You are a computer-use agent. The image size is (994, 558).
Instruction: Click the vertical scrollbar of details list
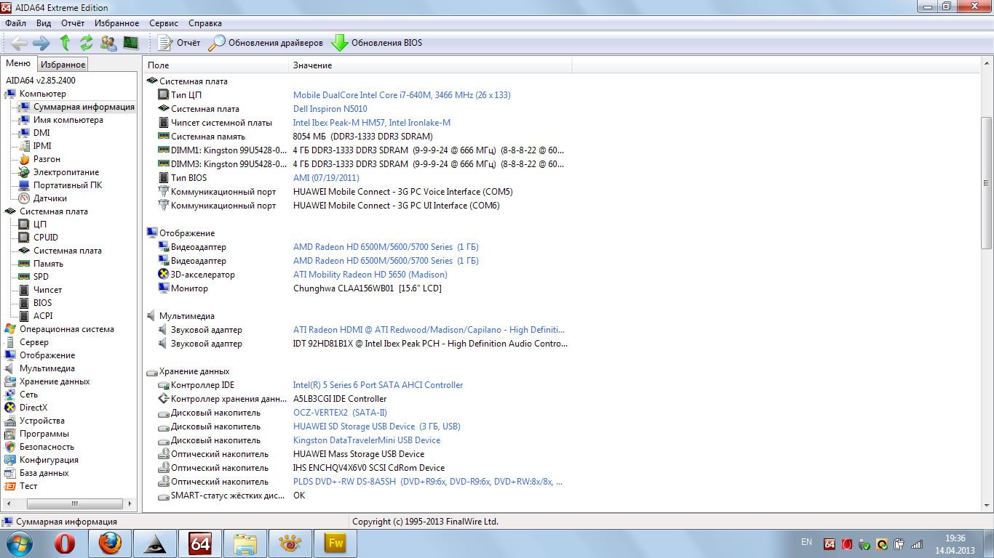pos(986,291)
